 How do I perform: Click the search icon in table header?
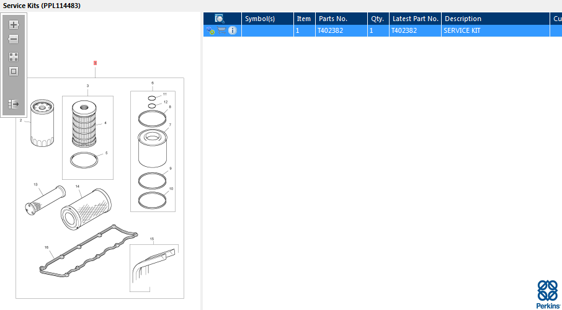coord(220,19)
